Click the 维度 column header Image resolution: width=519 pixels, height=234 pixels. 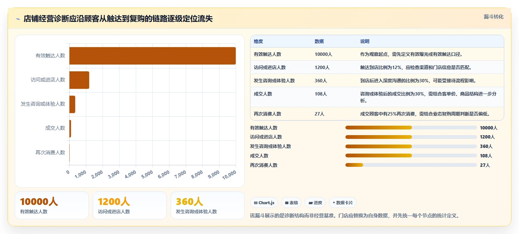pyautogui.click(x=258, y=42)
